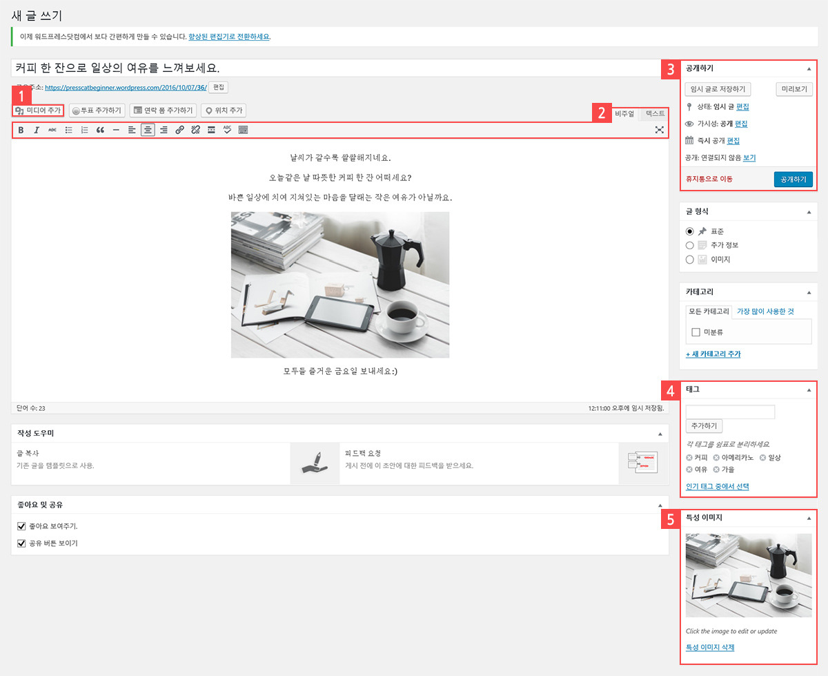This screenshot has width=828, height=676.
Task: Click the 특성 이미지 삭제 link
Action: click(x=710, y=648)
